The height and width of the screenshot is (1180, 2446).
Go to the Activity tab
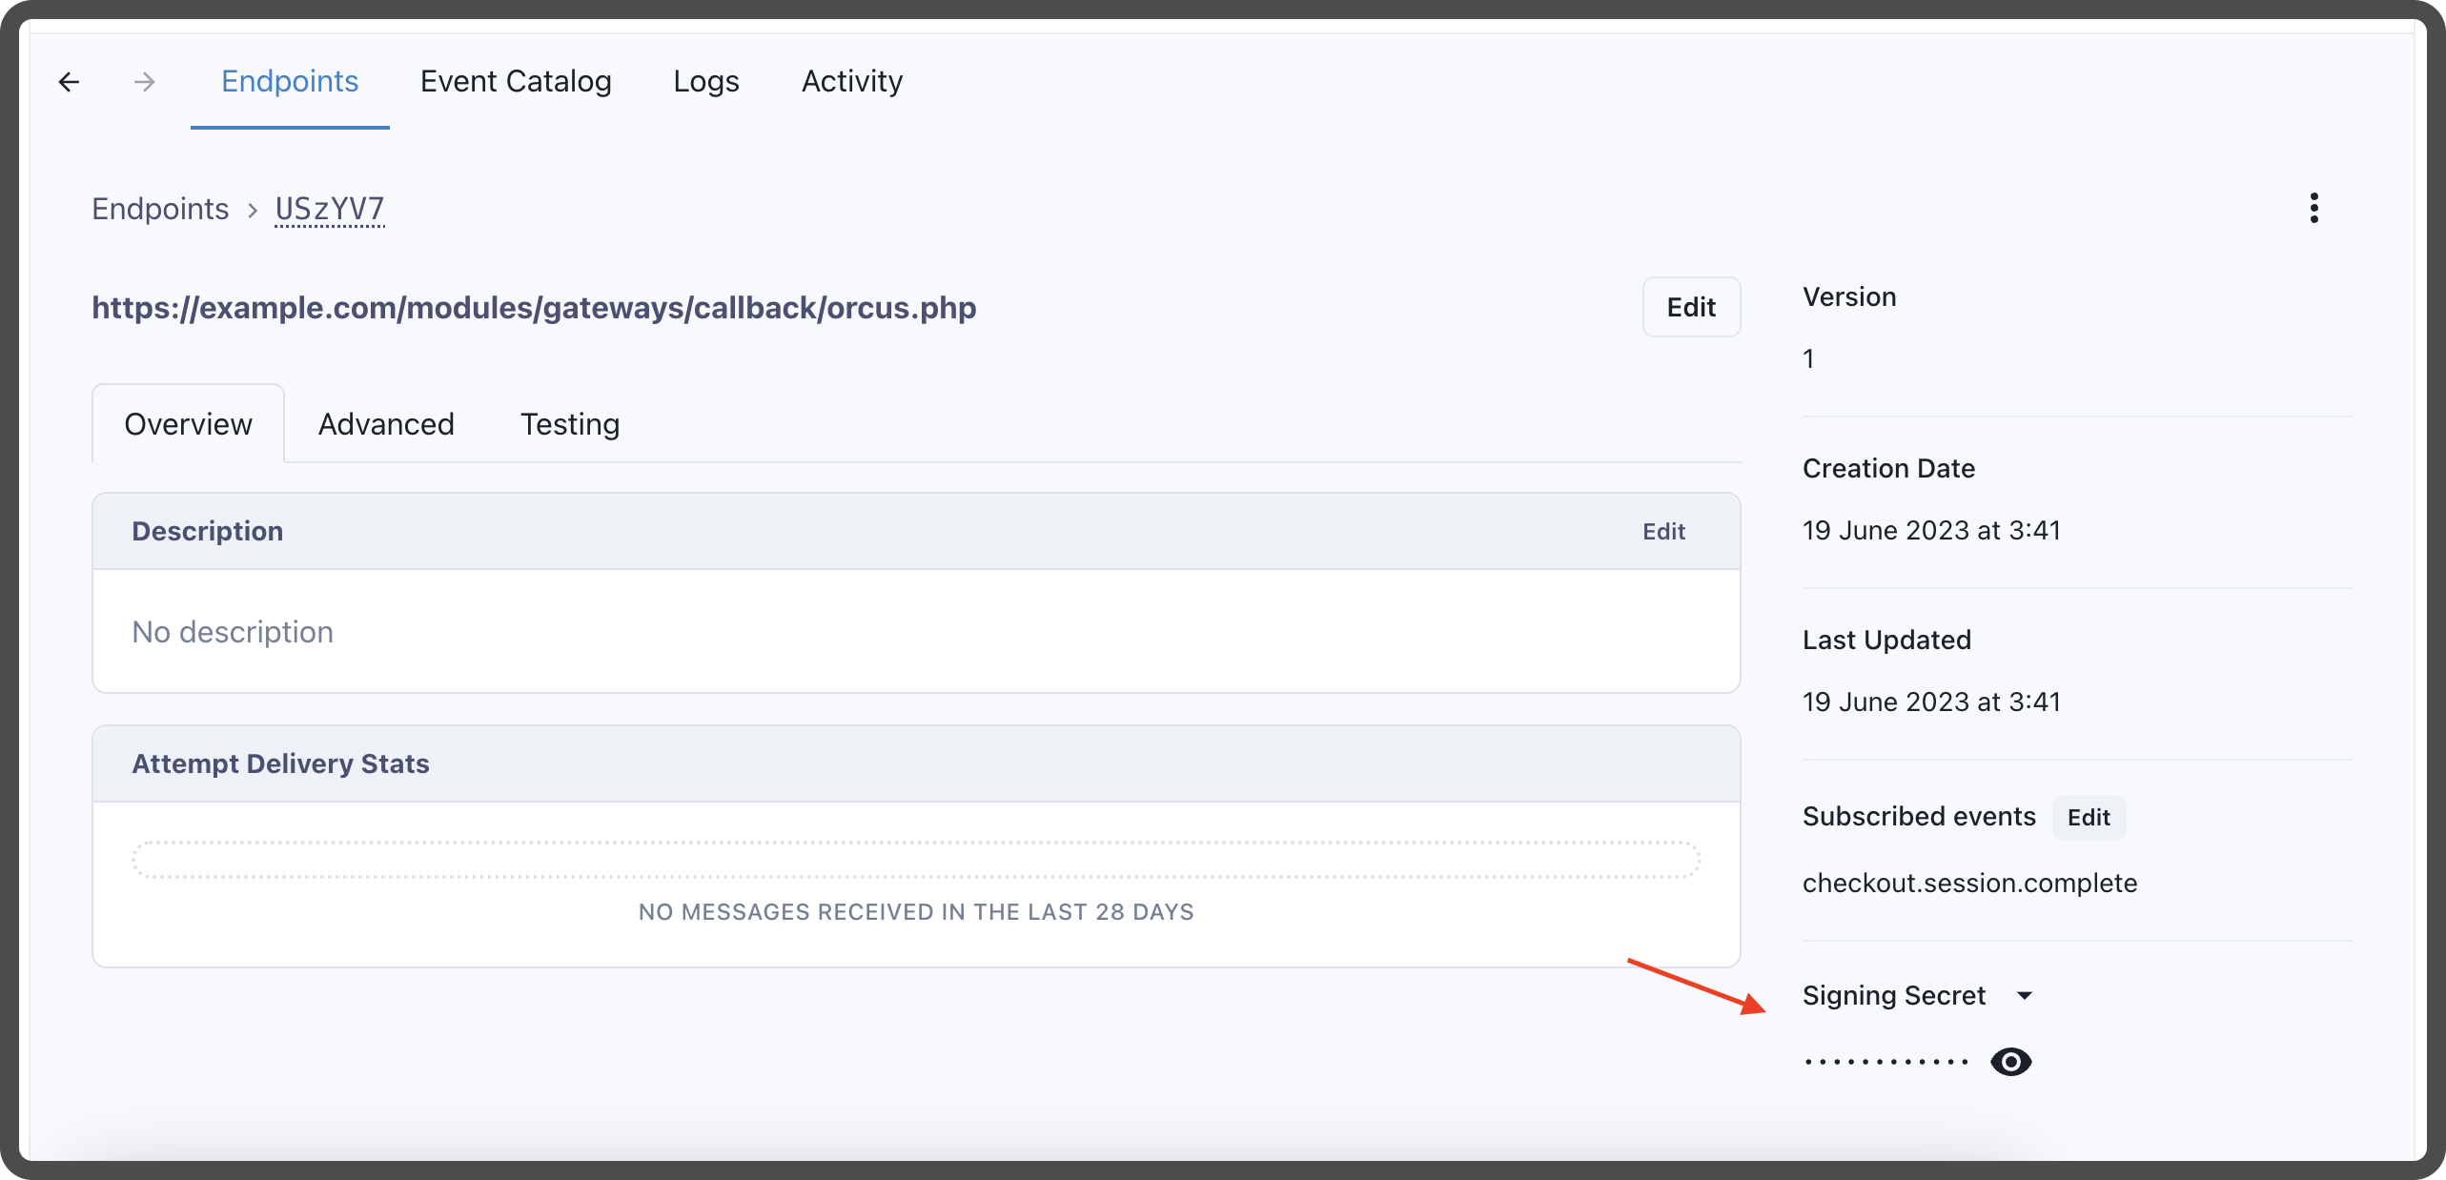click(x=851, y=82)
